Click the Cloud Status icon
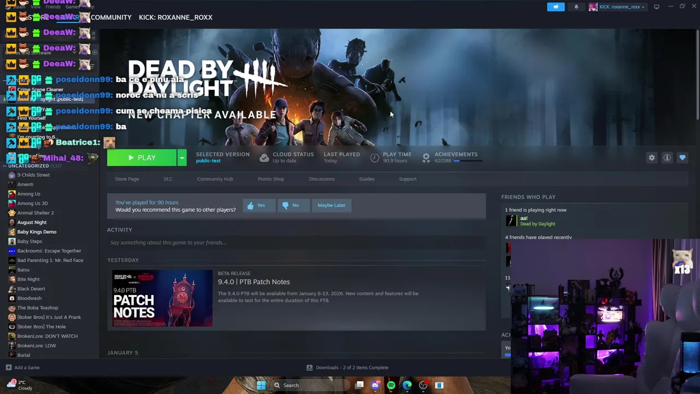 [x=264, y=158]
